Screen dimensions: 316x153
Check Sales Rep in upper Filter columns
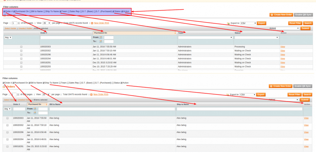pos(69,11)
